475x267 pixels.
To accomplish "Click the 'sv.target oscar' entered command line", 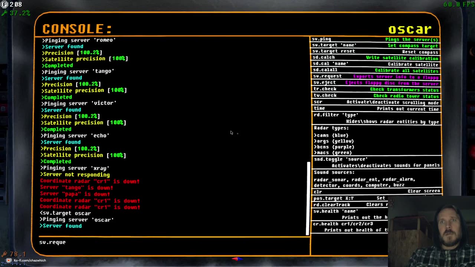I will (x=65, y=213).
